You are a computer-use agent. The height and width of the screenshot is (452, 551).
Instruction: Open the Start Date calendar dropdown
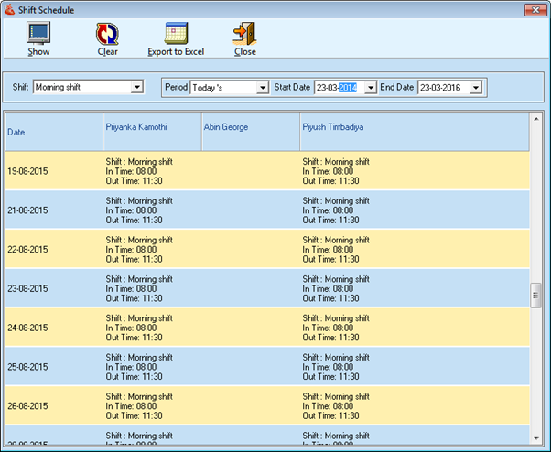pos(370,87)
